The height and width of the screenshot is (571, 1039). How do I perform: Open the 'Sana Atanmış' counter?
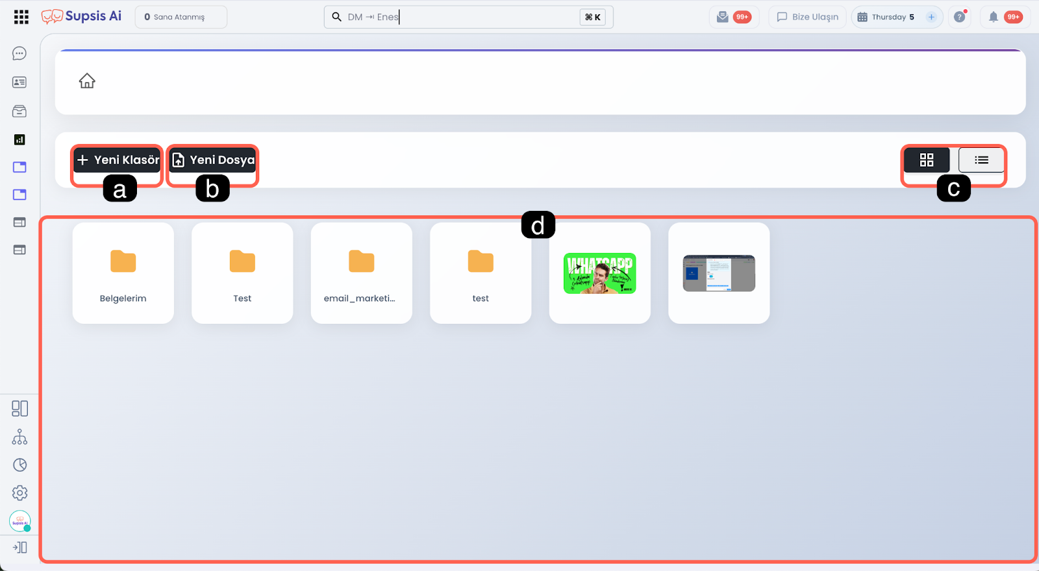point(181,17)
